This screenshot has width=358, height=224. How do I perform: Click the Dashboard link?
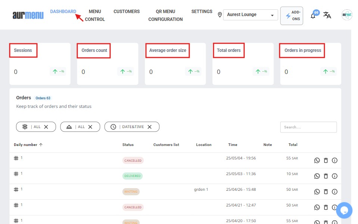(x=63, y=12)
